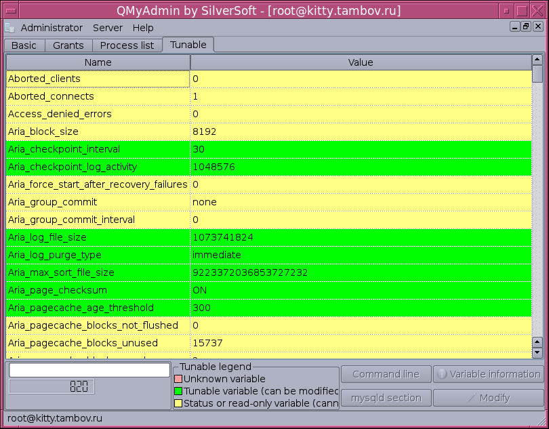Open the Administrator menu
This screenshot has width=549, height=429.
point(52,28)
